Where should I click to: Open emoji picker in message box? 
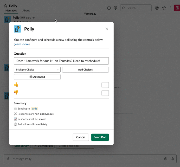(x=172, y=159)
